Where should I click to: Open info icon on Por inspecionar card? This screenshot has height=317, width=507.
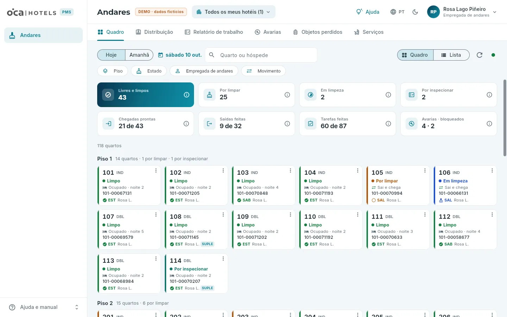pyautogui.click(x=489, y=95)
